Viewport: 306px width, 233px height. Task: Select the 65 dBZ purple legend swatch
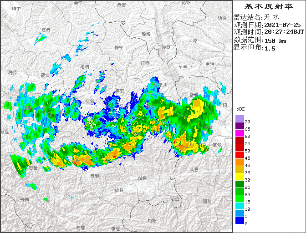[240, 126]
